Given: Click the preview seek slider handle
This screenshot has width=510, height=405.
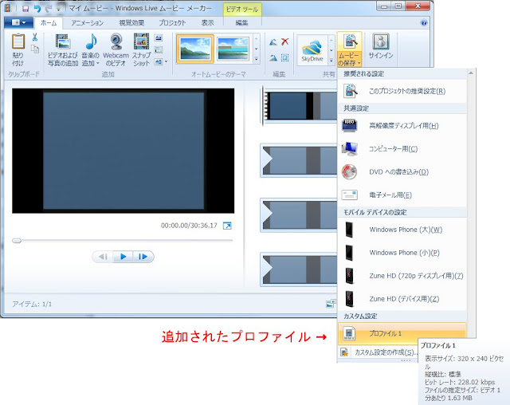Looking at the screenshot, I should (17, 241).
